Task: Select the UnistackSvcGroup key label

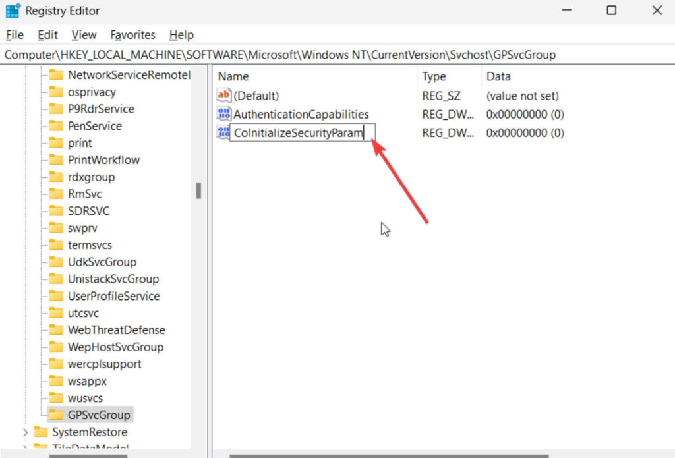Action: (113, 279)
